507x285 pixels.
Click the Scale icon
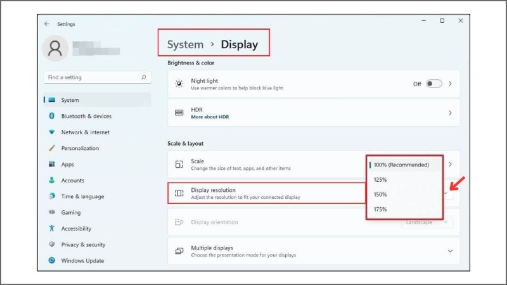179,164
